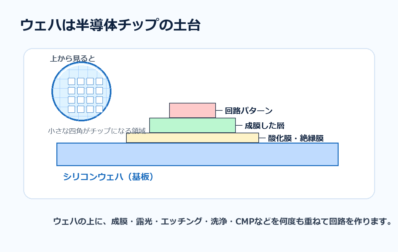Select the 成膜した層 label
Viewport: 398px width, 252px height.
point(264,126)
